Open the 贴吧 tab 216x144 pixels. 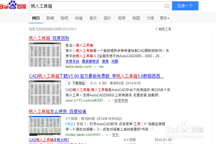coord(64,18)
